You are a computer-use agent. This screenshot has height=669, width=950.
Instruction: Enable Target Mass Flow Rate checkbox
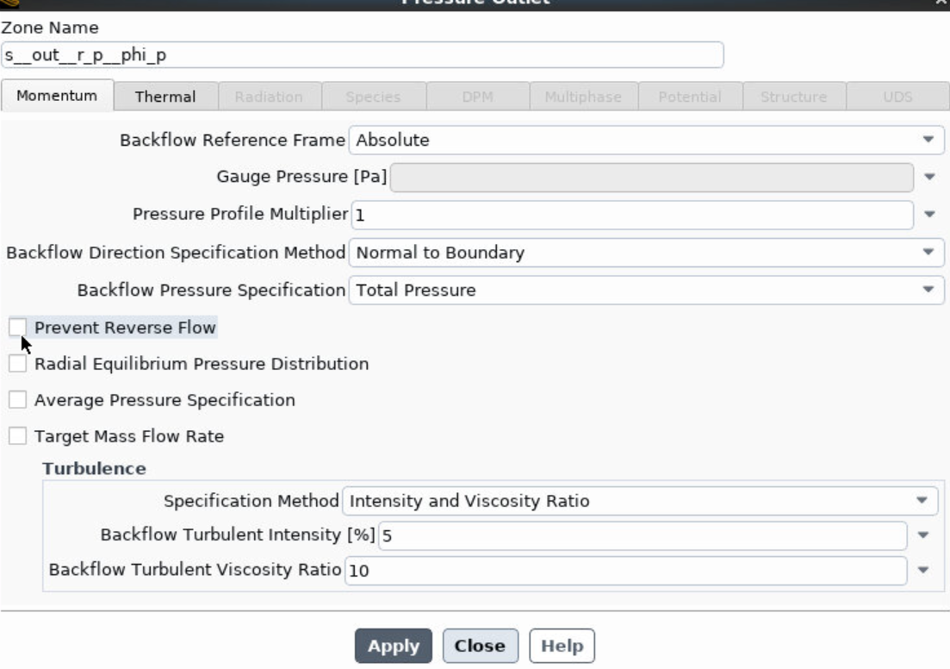17,436
